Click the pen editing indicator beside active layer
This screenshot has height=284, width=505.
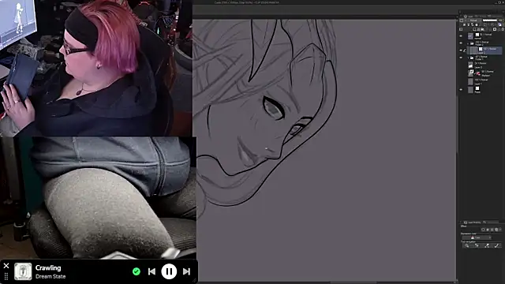[x=465, y=50]
